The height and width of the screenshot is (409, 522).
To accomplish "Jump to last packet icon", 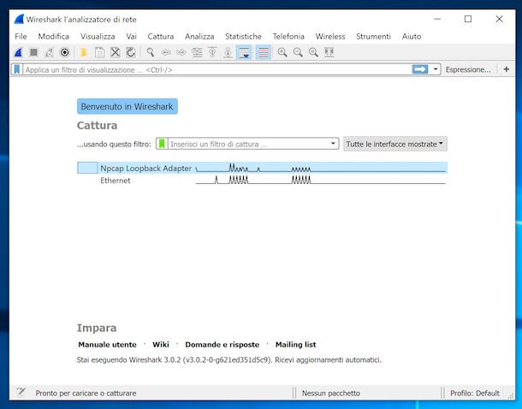I will [x=228, y=52].
